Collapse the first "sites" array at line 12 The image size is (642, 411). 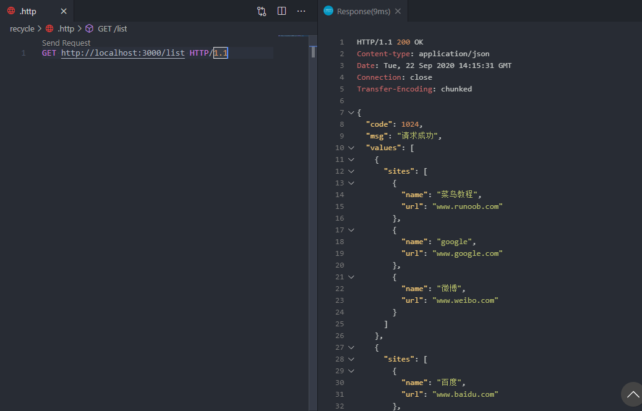(351, 171)
